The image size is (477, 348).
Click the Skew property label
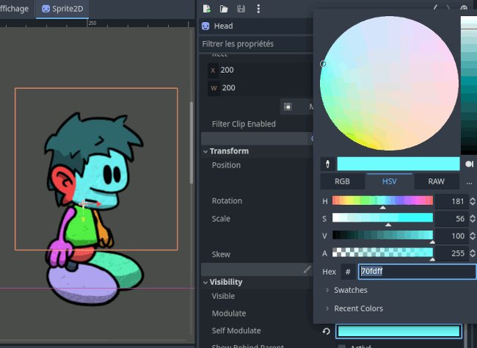[x=221, y=255]
